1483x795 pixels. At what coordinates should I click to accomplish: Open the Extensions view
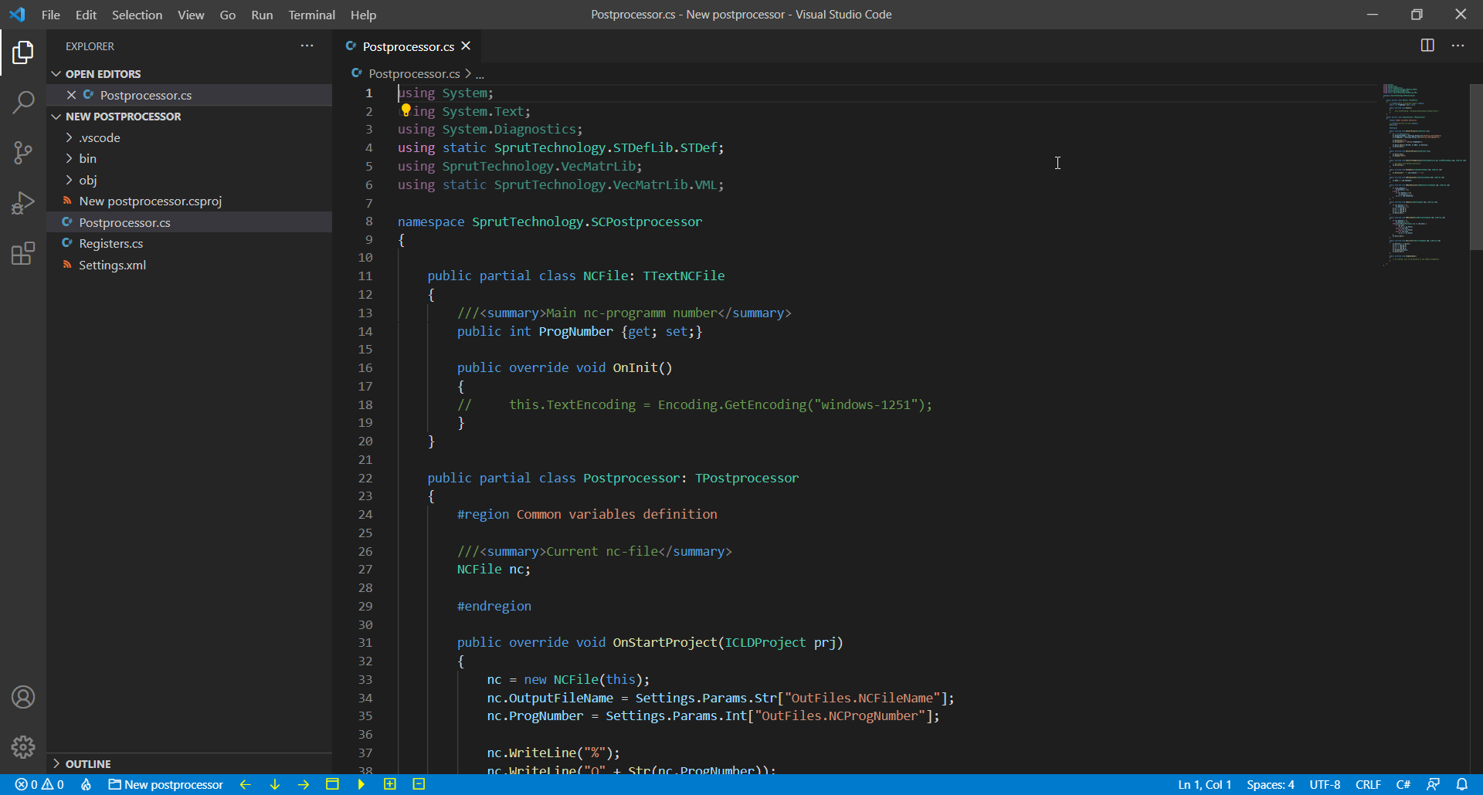[23, 253]
